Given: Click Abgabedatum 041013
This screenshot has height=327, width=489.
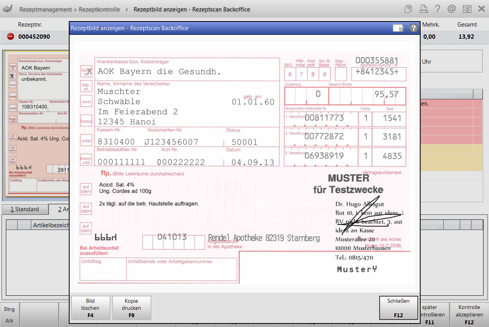Looking at the screenshot, I should click(x=172, y=237).
